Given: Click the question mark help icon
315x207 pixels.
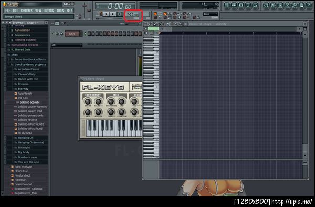Looking at the screenshot, I should 309,5.
